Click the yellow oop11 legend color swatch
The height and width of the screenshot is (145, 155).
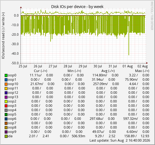click(x=6, y=88)
